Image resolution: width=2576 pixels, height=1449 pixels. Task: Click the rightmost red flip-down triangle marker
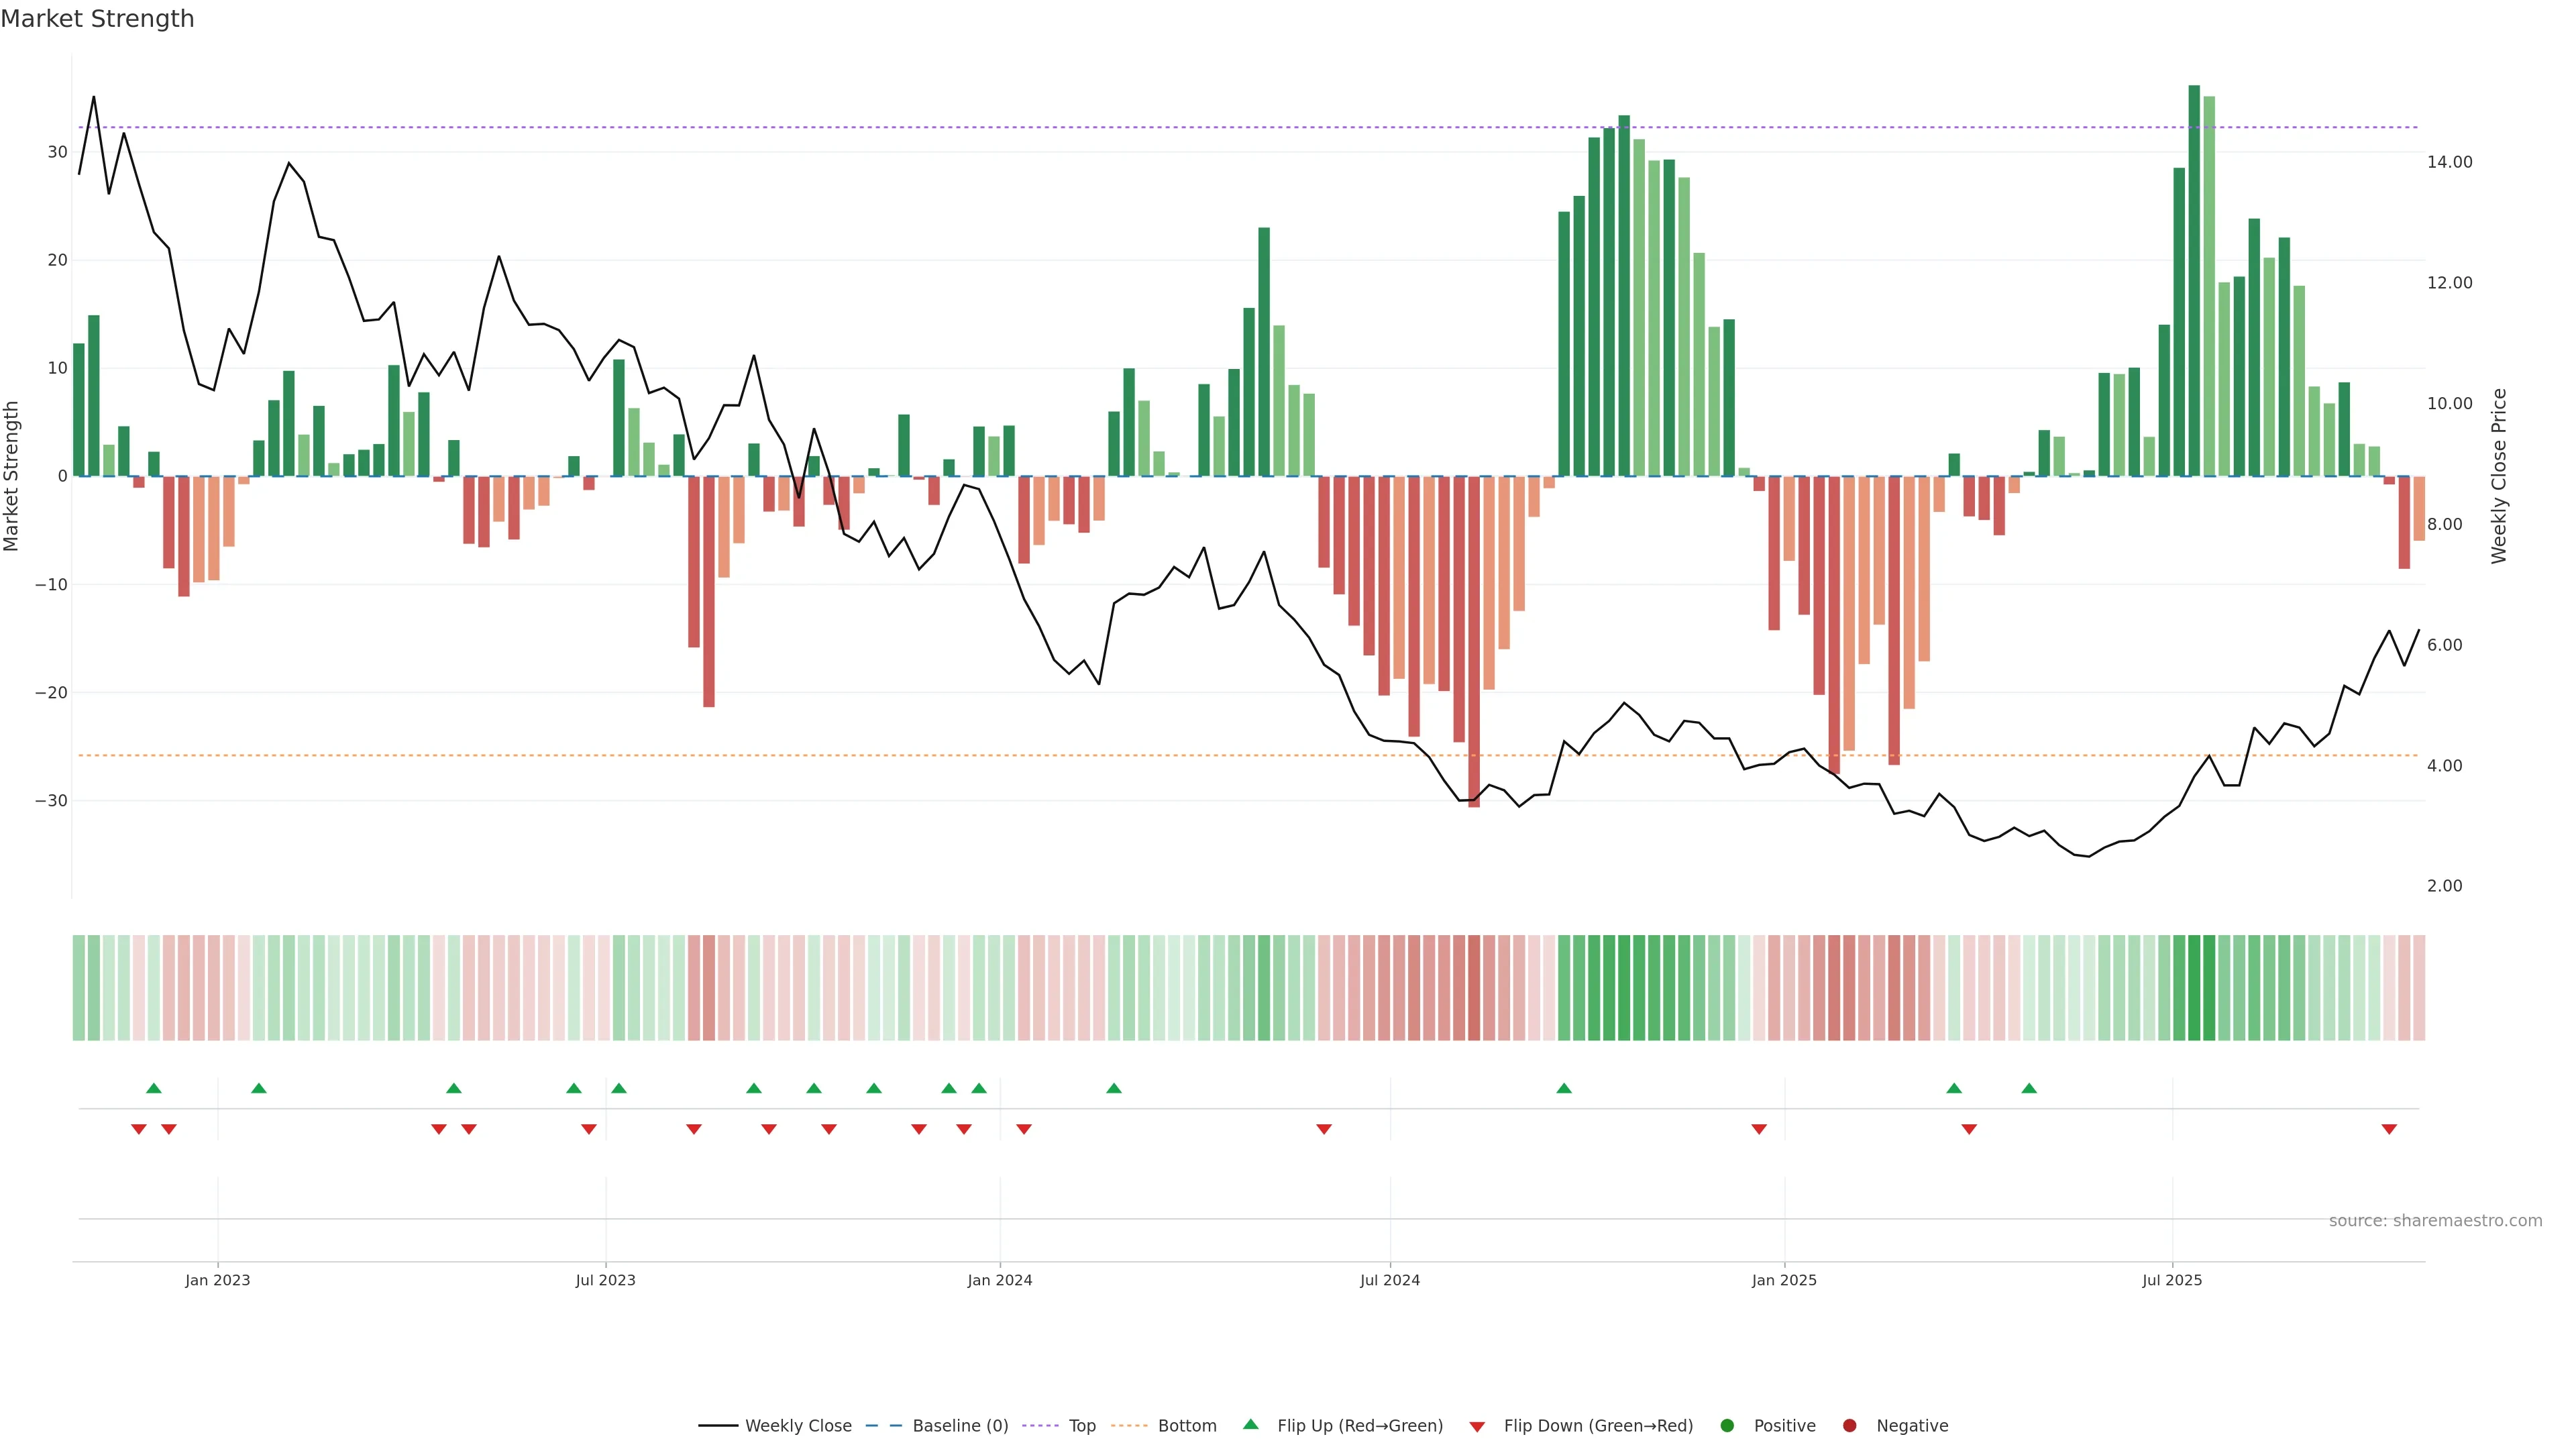pos(2389,1129)
